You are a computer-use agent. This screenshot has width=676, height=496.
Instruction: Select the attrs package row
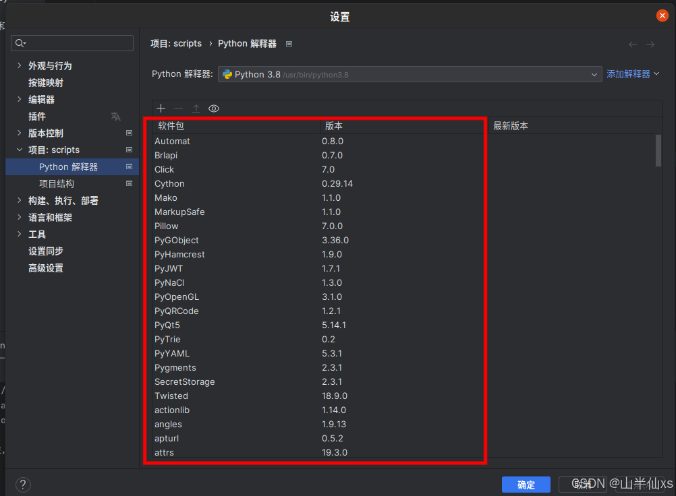404,452
